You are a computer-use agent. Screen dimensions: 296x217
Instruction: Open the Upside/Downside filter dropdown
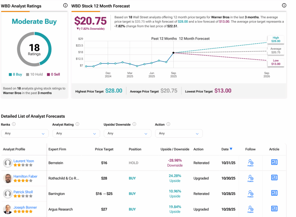point(127,133)
